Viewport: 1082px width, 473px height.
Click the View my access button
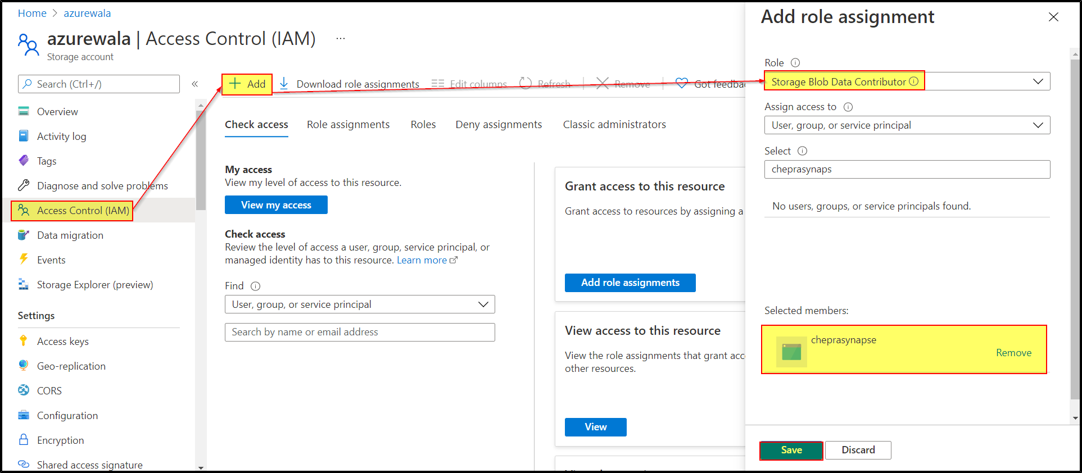[276, 205]
